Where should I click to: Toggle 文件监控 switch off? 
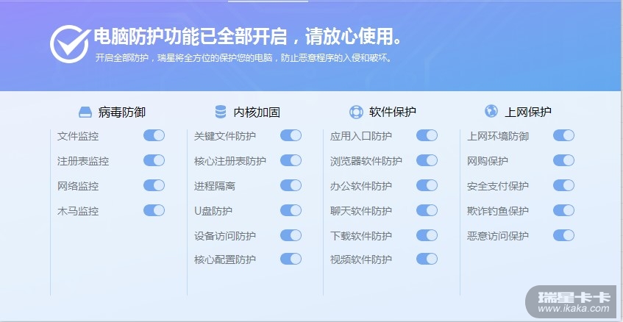(x=154, y=135)
